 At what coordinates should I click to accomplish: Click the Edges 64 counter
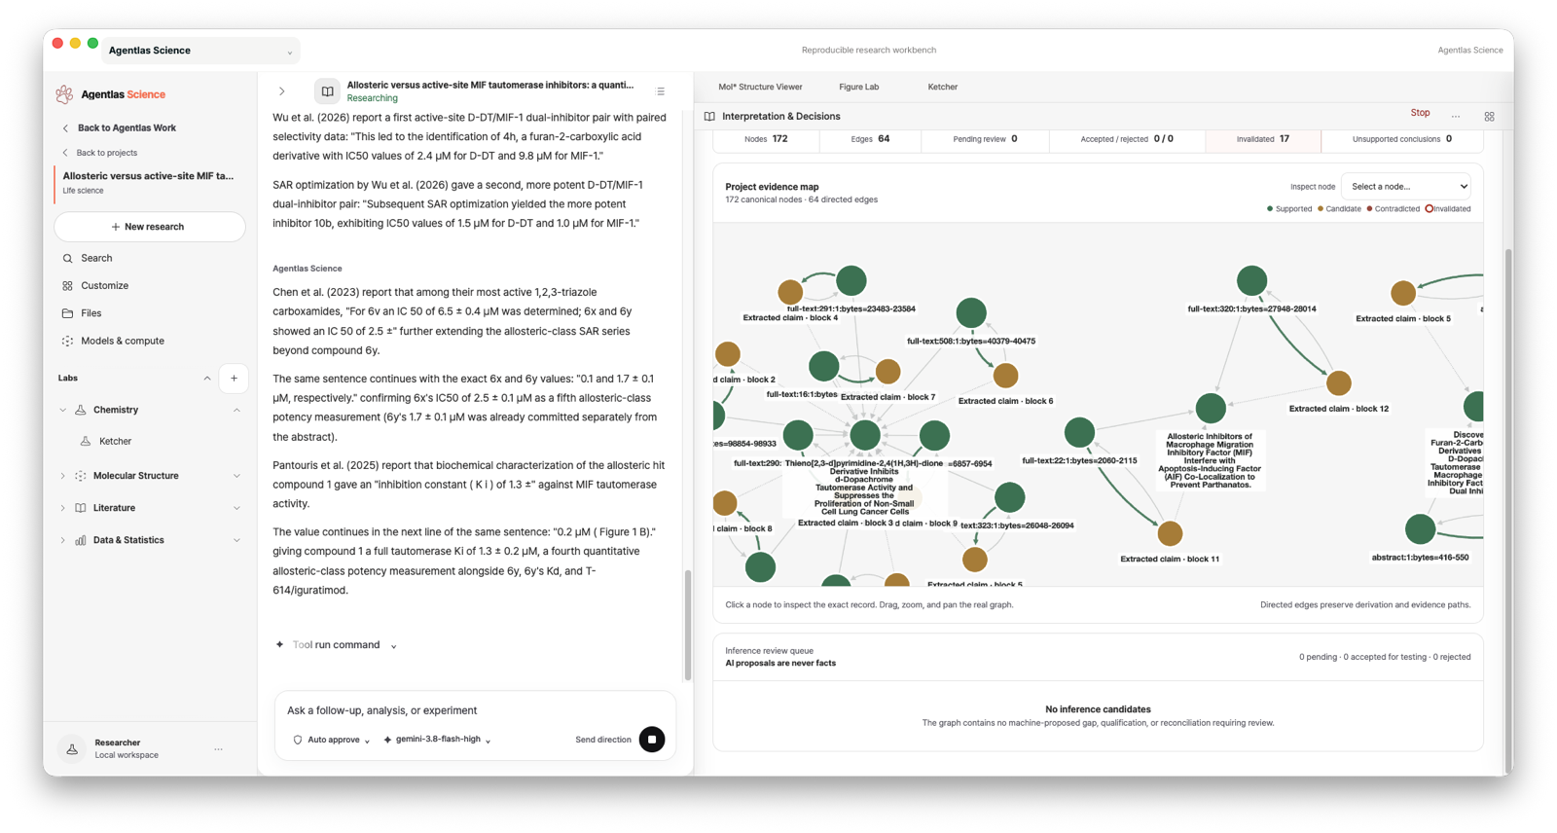point(870,139)
